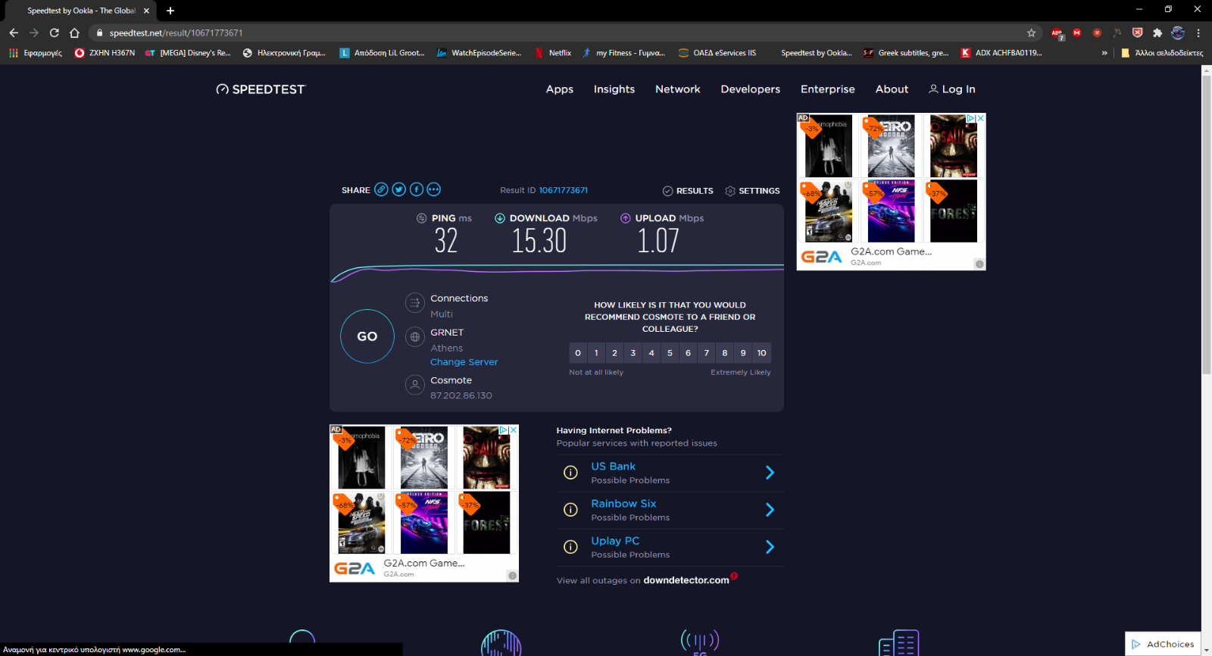Click the share link icon
This screenshot has width=1212, height=656.
(x=381, y=189)
